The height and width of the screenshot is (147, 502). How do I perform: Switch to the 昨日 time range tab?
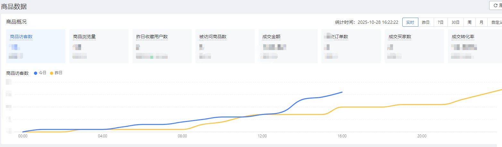(426, 22)
